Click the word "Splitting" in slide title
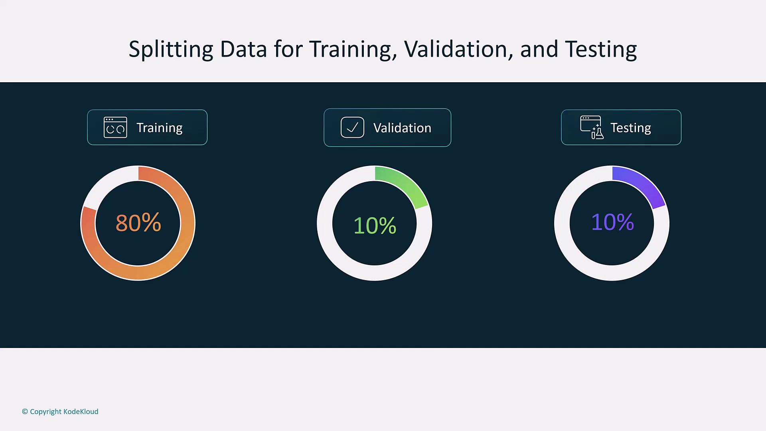The height and width of the screenshot is (431, 766). point(171,49)
